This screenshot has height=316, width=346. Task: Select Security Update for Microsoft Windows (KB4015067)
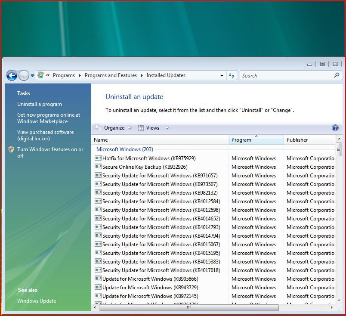161,245
